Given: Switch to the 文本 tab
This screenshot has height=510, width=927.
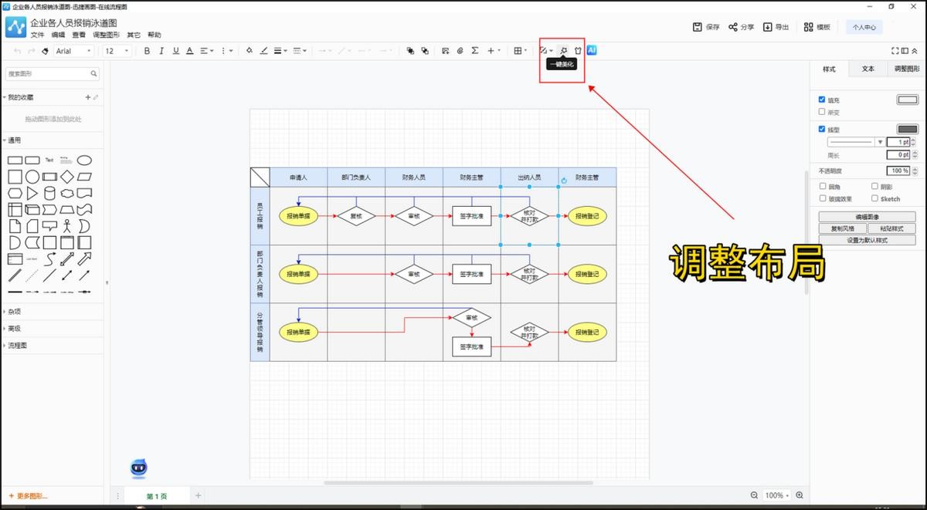Looking at the screenshot, I should point(868,69).
